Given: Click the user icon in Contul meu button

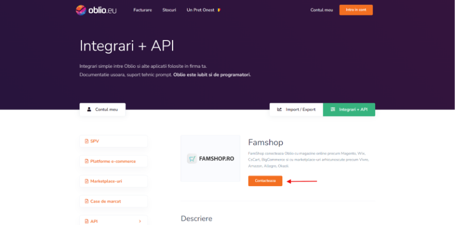Looking at the screenshot, I should click(89, 109).
